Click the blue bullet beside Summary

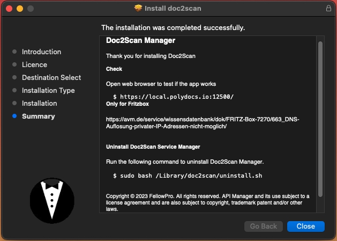[x=14, y=116]
